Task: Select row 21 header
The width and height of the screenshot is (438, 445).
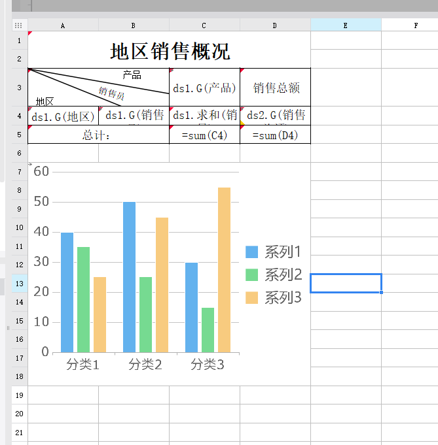Action: [20, 433]
